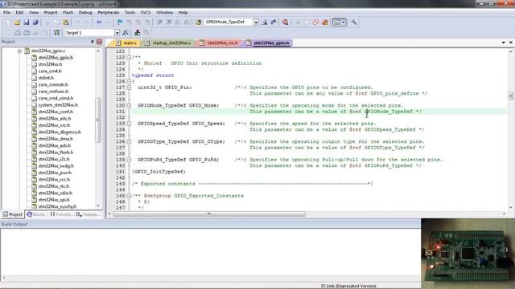
Task: Click the Translate current file icon
Action: (8, 33)
